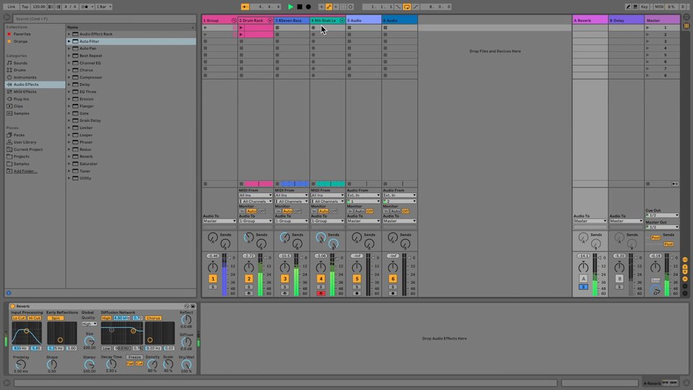Open the Reverb Global Quality dropdown
Screen dimensions: 693x390
(x=89, y=324)
